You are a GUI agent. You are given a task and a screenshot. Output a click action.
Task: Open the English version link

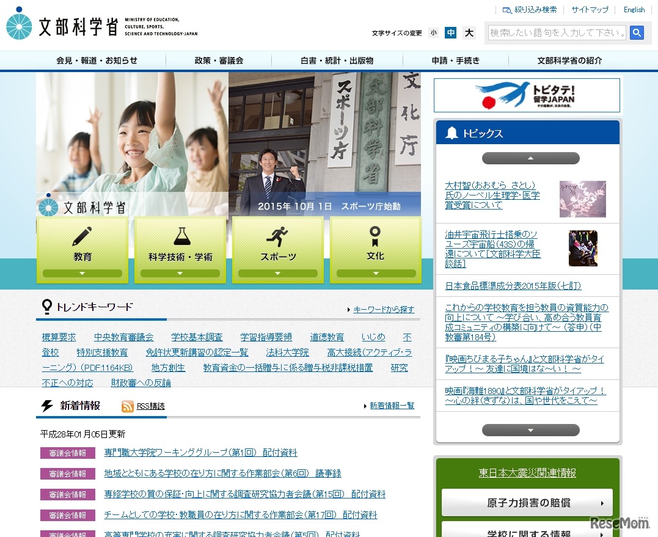[634, 9]
